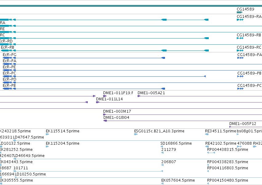Click the DME1-005P12 feature label
This screenshot has width=262, height=185.
tap(243, 124)
